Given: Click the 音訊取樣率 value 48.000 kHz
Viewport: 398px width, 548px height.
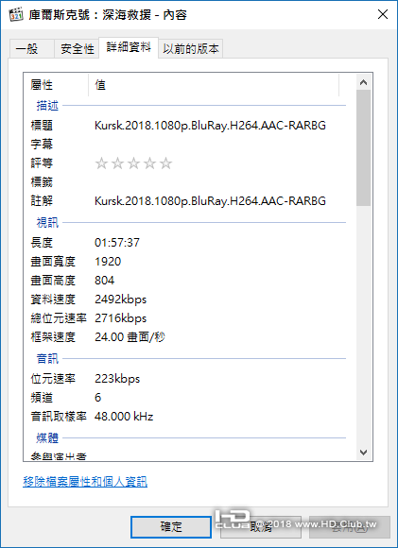Looking at the screenshot, I should [124, 417].
